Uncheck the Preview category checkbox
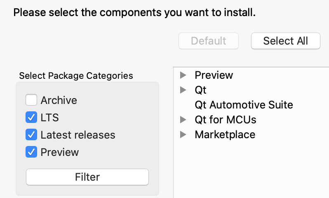Image resolution: width=329 pixels, height=198 pixels. pyautogui.click(x=31, y=152)
